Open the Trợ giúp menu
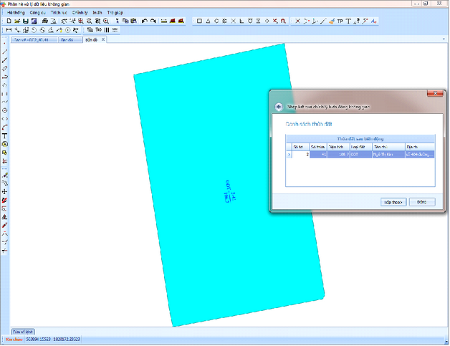 [115, 13]
